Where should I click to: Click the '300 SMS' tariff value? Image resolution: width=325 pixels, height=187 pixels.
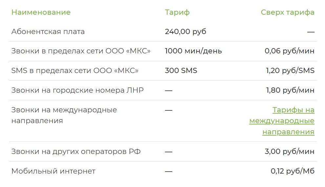point(181,70)
